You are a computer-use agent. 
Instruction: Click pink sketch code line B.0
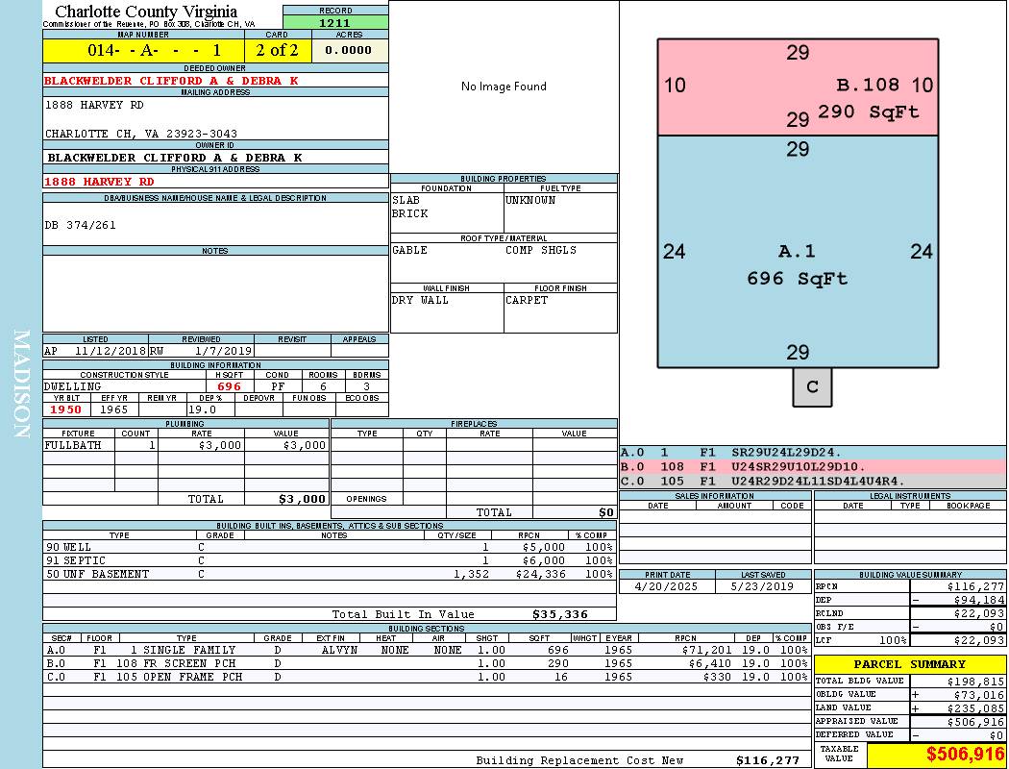[812, 466]
